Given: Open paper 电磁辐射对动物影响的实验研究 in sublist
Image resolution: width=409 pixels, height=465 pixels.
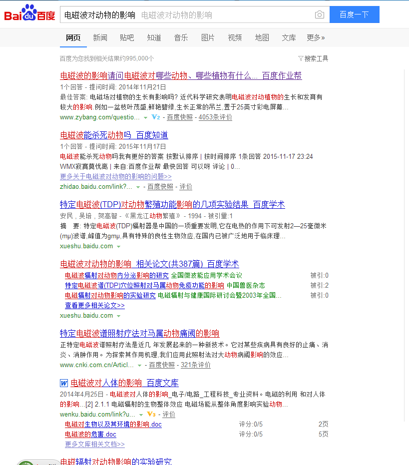Looking at the screenshot, I should tap(110, 295).
